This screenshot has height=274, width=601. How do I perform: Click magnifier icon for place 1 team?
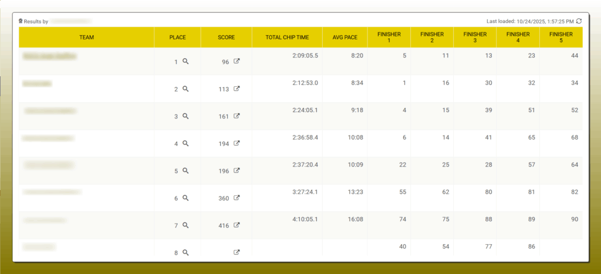point(185,61)
